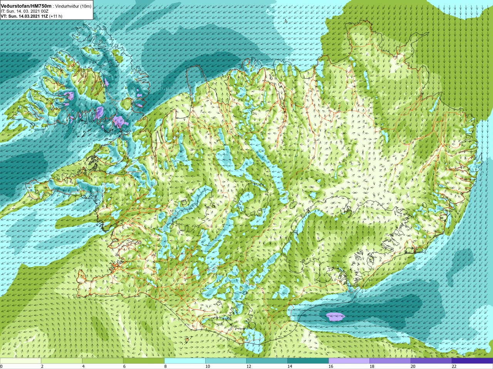This screenshot has width=493, height=369.
Task: Click the light green 2–4 legend band
Action: 62,361
